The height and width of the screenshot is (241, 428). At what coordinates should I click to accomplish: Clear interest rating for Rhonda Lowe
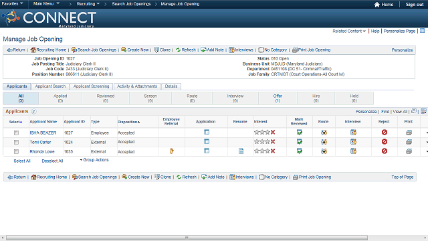273,151
